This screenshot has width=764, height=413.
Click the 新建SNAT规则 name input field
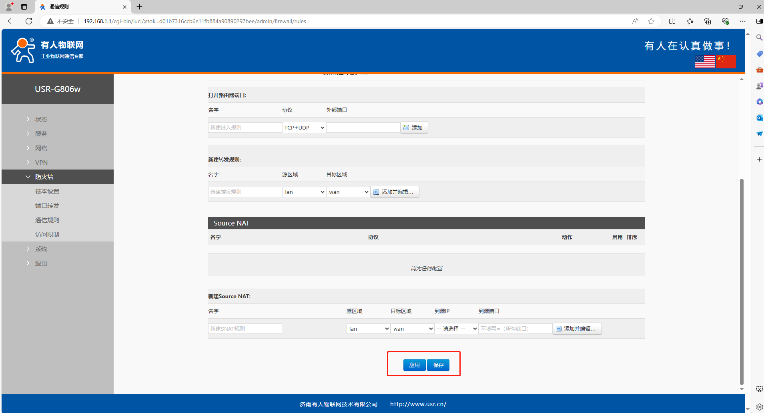(x=245, y=329)
